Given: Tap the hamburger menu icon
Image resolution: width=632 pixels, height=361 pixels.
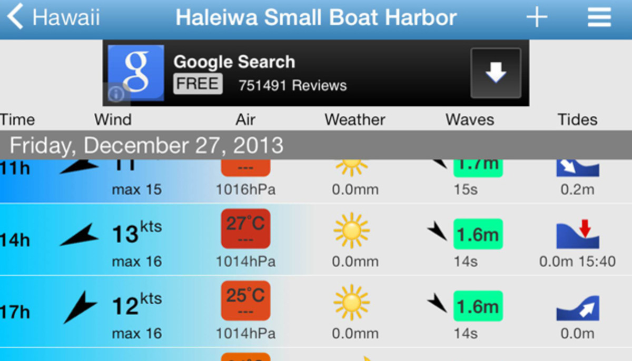Looking at the screenshot, I should pyautogui.click(x=598, y=17).
